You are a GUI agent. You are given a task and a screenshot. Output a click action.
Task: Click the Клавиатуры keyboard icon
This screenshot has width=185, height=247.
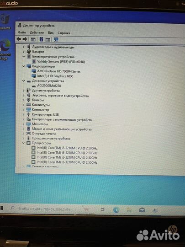pyautogui.click(x=28, y=105)
